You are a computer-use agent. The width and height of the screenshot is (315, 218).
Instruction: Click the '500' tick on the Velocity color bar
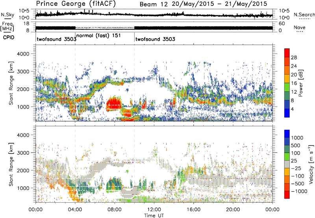pyautogui.click(x=296, y=145)
